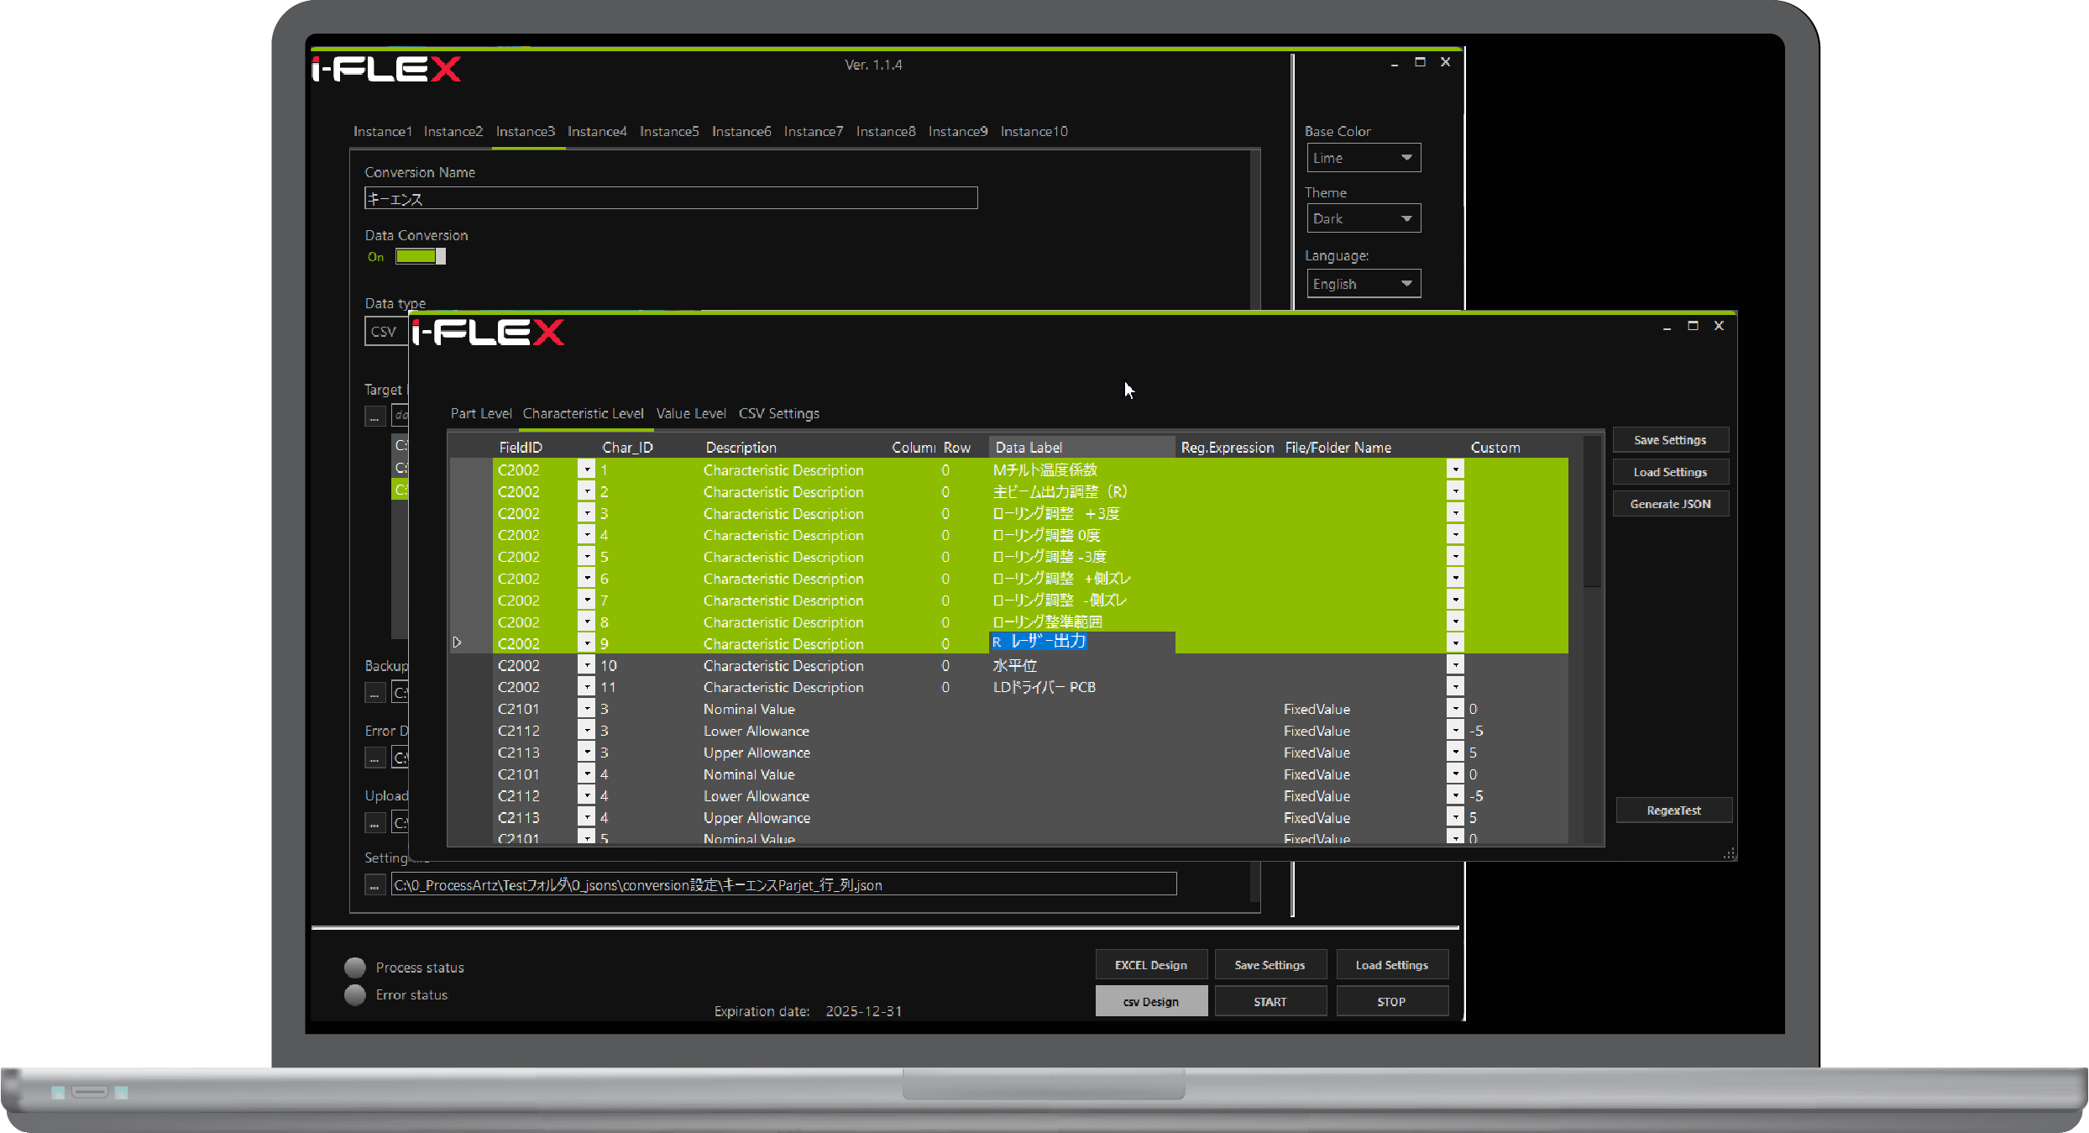
Task: Click the browse button under Error folder
Action: click(374, 758)
